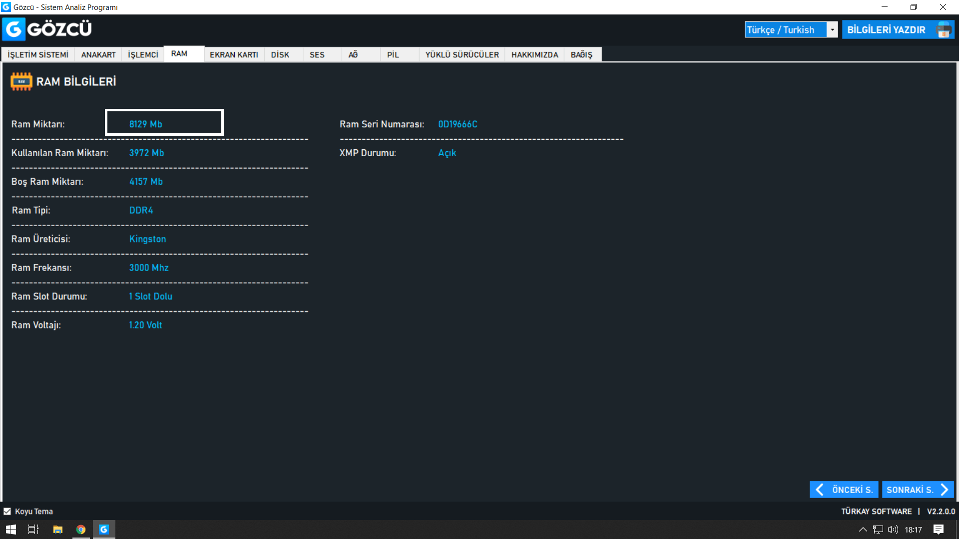Open the volume control in system tray
Image resolution: width=959 pixels, height=539 pixels.
coord(893,530)
